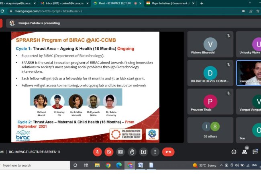This screenshot has height=174, width=261.
Task: Close the Inbox (201) tab
Action: point(88,3)
